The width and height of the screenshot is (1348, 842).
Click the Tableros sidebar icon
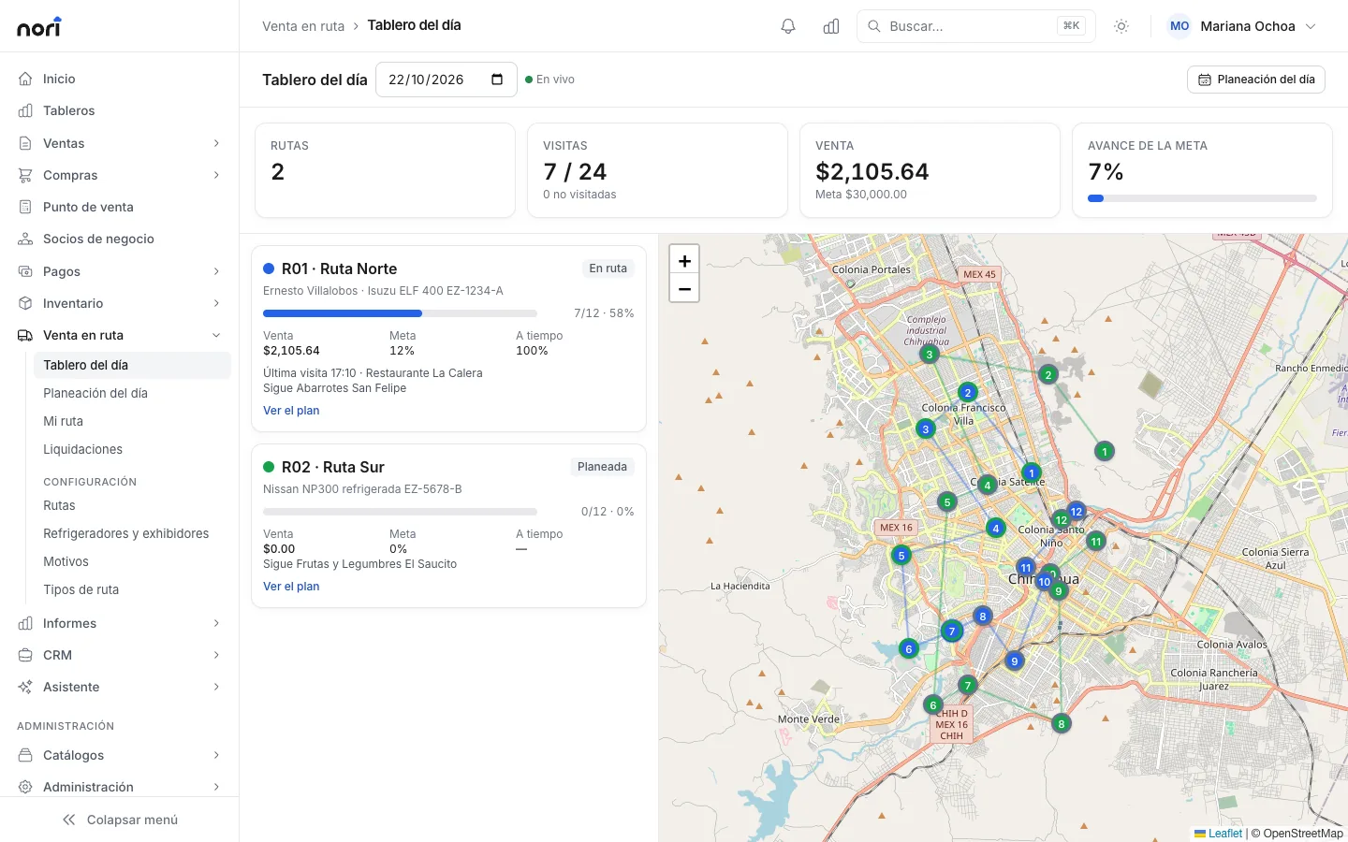pyautogui.click(x=25, y=110)
